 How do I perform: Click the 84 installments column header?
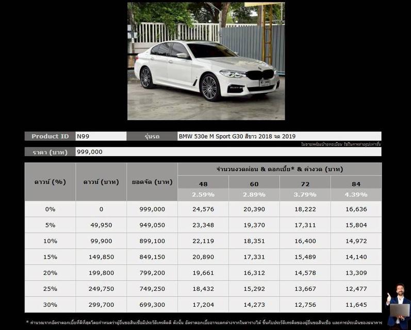tap(356, 184)
